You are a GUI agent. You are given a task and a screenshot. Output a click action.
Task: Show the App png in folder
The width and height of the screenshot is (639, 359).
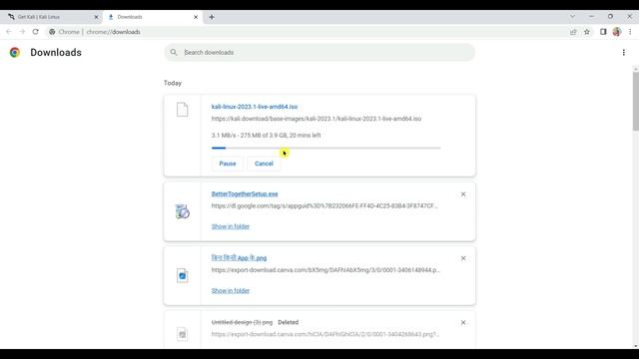click(231, 290)
